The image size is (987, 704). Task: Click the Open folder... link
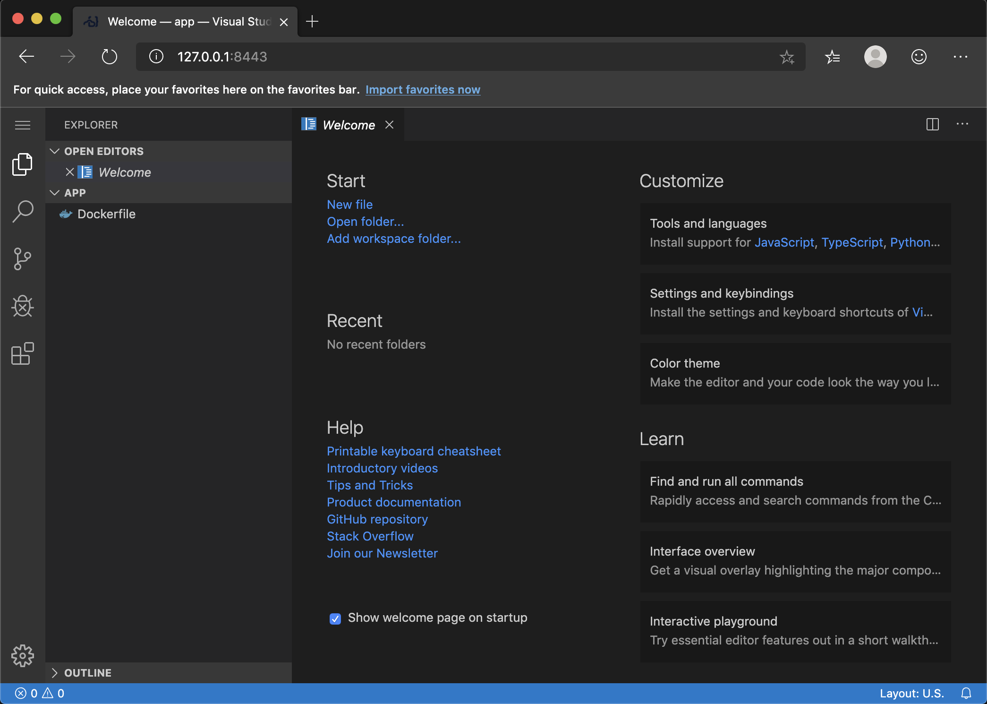[366, 222]
